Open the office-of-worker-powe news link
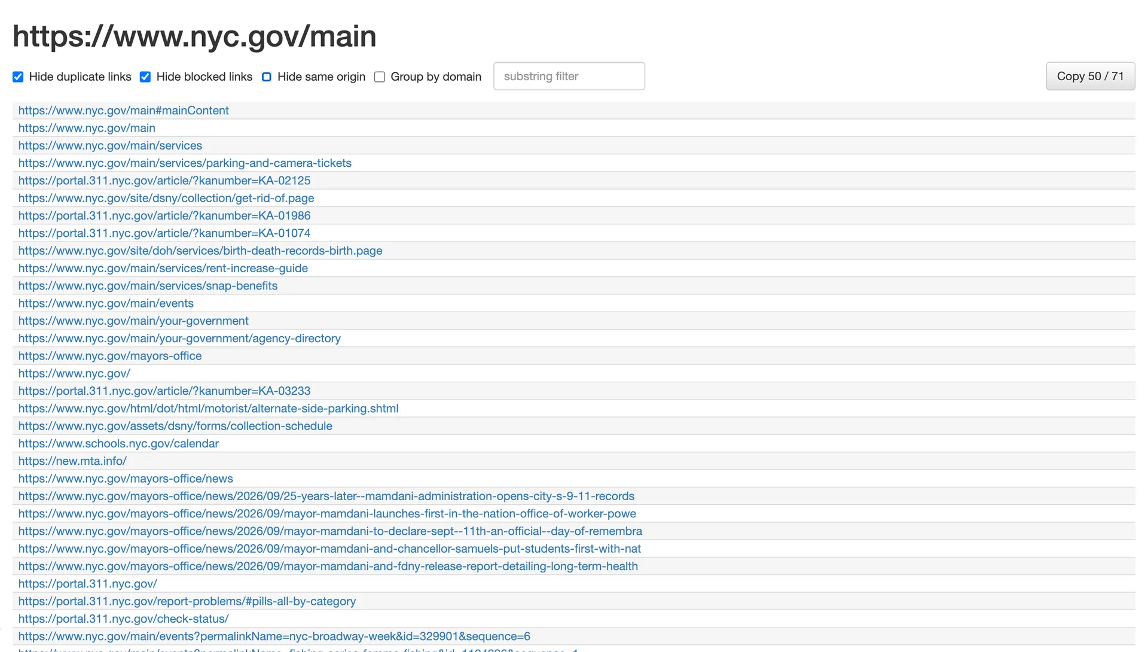 click(327, 514)
